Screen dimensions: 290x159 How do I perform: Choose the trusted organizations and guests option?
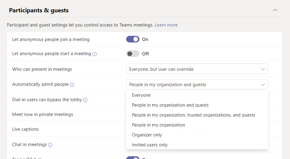197,115
